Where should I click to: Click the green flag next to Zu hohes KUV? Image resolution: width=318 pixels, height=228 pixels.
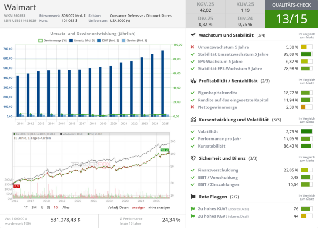[193, 208]
